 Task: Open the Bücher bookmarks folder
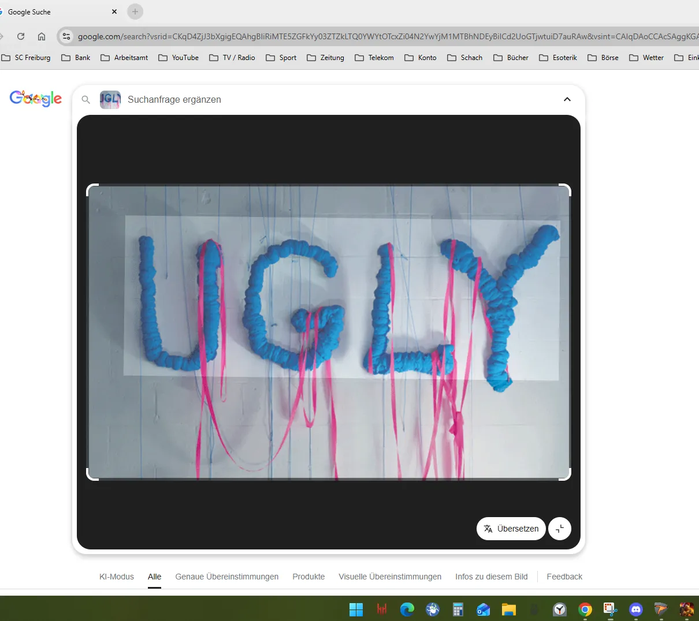pyautogui.click(x=511, y=57)
